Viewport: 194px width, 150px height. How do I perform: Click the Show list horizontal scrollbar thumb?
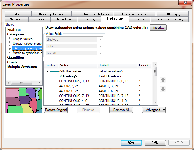point(21,83)
